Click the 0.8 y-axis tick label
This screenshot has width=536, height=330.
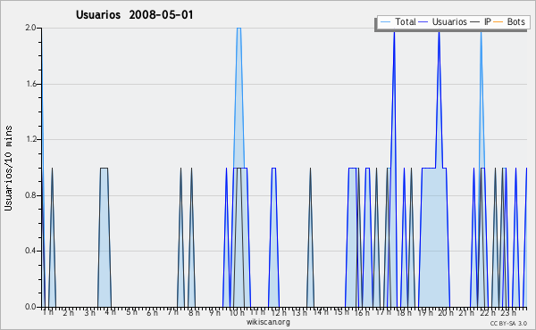click(30, 195)
